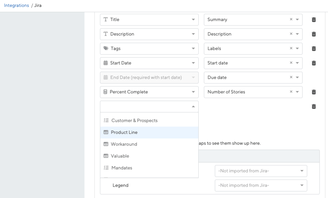Viewport: 328px width, 198px height.
Task: Click the Customer & Prospects list icon
Action: [106, 120]
